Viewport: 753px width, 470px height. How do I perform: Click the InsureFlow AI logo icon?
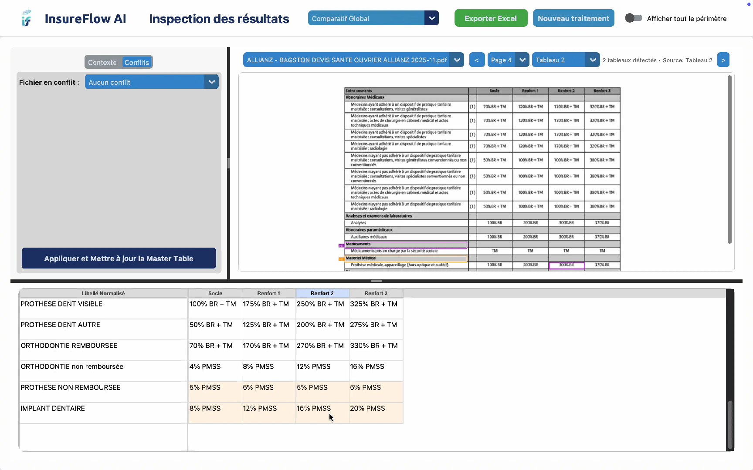pos(27,18)
